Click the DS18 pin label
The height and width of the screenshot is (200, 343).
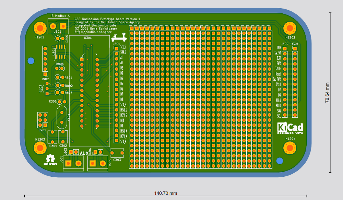click(x=278, y=84)
